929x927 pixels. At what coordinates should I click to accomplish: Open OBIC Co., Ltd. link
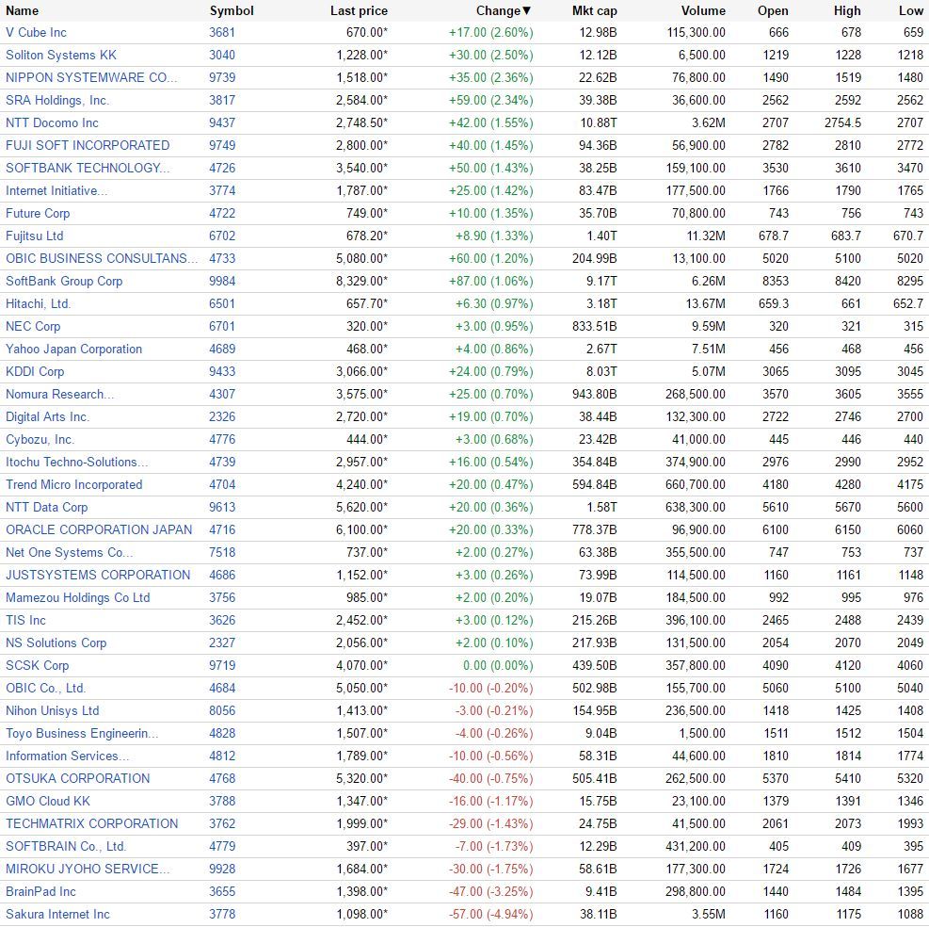[x=45, y=688]
